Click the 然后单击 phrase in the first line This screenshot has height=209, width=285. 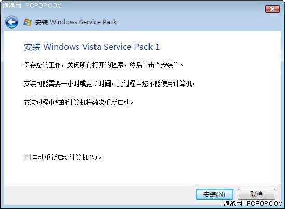point(142,65)
